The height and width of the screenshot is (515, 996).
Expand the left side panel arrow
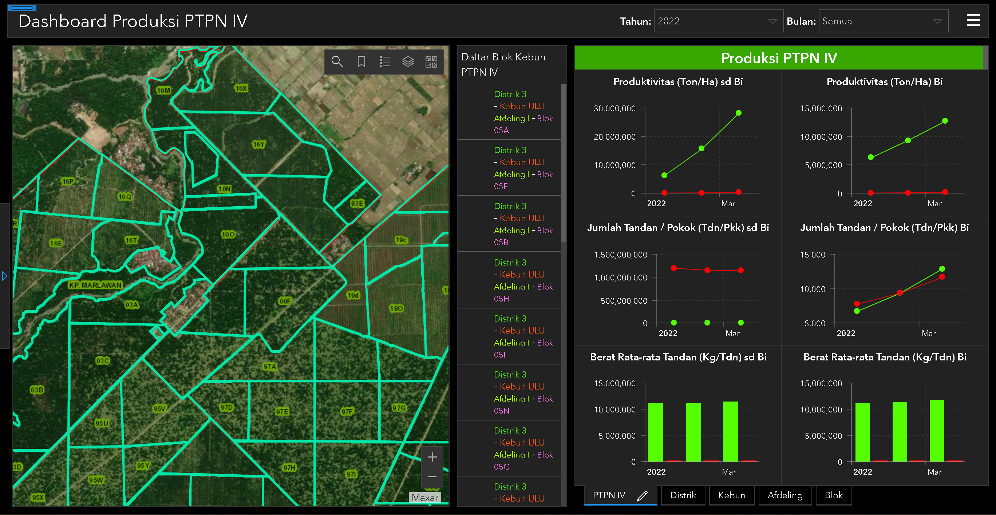(4, 276)
